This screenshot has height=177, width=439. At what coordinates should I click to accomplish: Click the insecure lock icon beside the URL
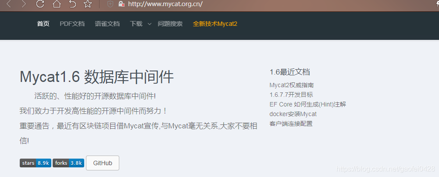click(x=121, y=4)
